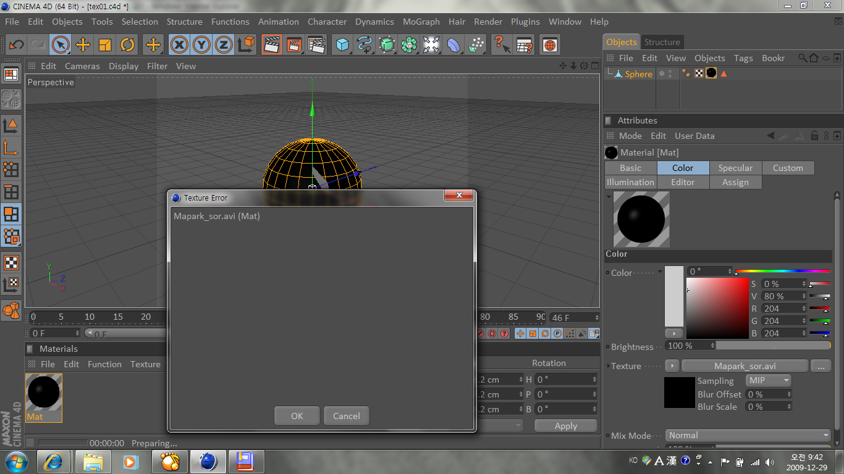The width and height of the screenshot is (844, 474).
Task: Open the Texture arrow button menu
Action: pyautogui.click(x=672, y=366)
